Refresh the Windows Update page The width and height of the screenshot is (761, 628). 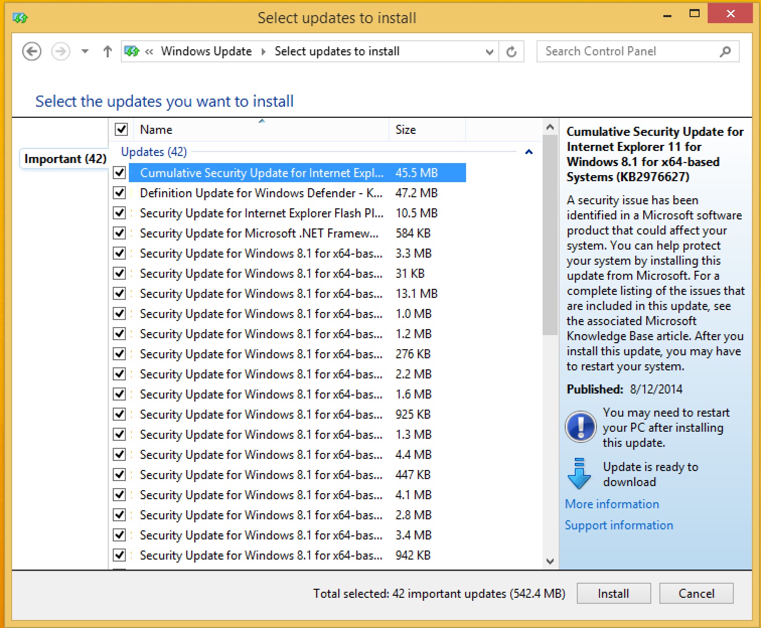[511, 51]
